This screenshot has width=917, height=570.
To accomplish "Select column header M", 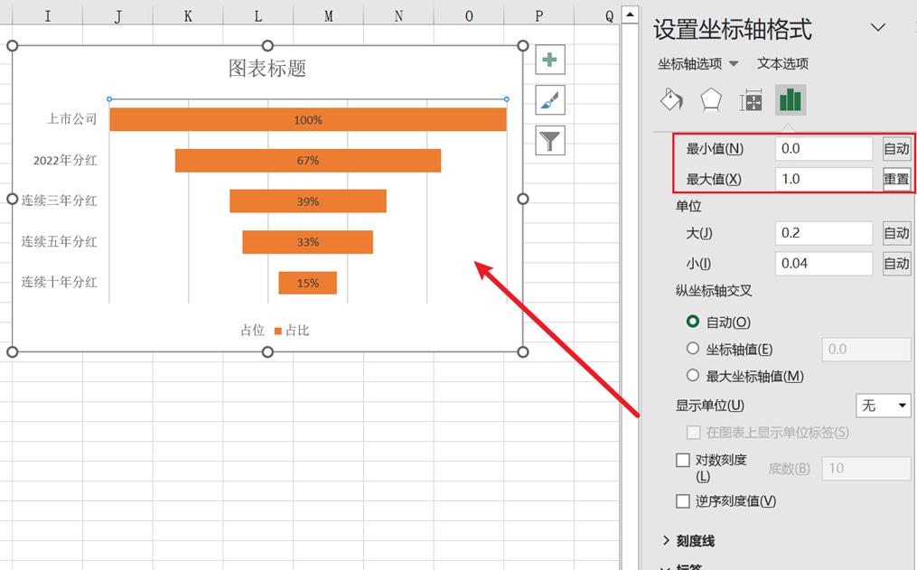I will click(x=328, y=16).
